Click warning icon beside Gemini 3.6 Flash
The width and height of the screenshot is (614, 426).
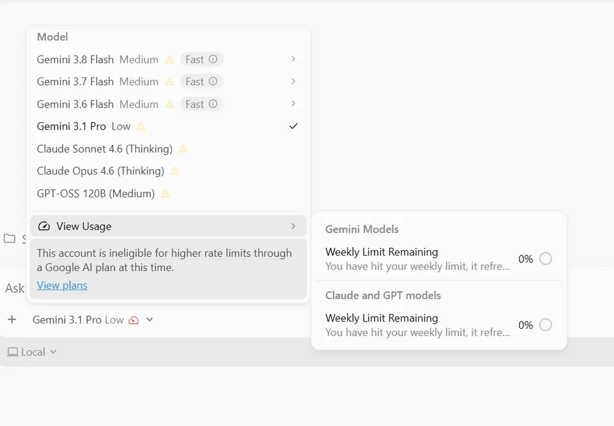169,105
